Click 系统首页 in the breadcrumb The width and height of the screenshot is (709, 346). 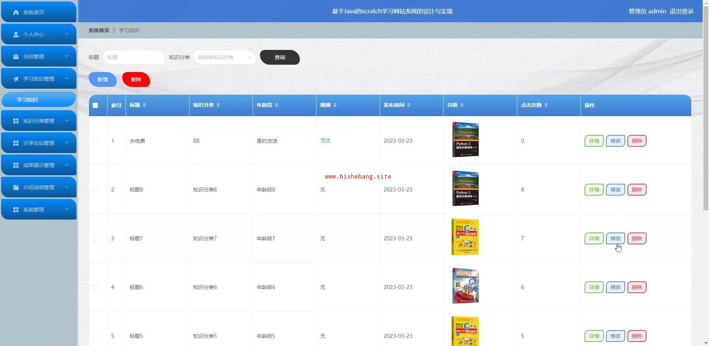(99, 30)
